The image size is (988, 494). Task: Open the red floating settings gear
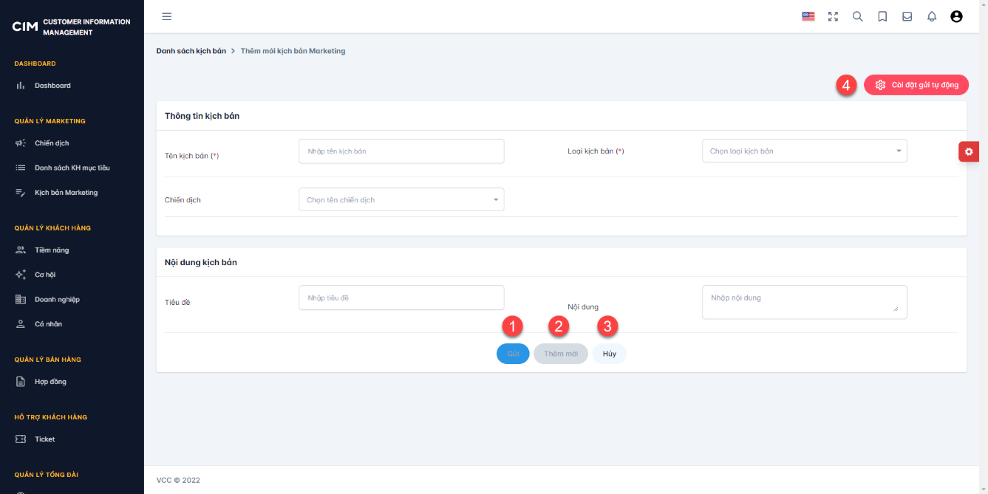click(x=969, y=151)
